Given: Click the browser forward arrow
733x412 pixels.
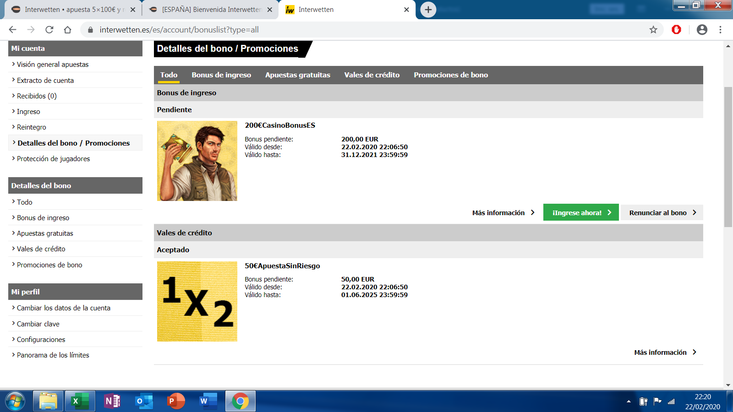Looking at the screenshot, I should (x=31, y=30).
